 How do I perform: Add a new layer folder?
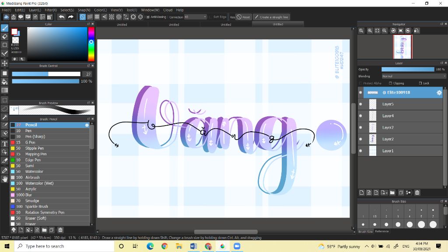coord(392,192)
